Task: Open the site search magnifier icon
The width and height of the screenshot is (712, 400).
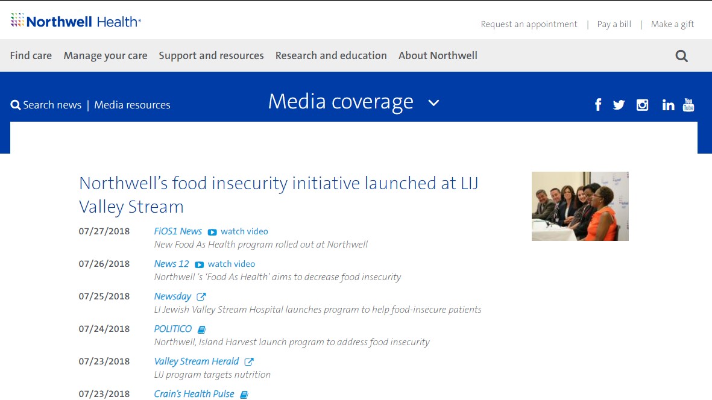Action: pyautogui.click(x=681, y=56)
